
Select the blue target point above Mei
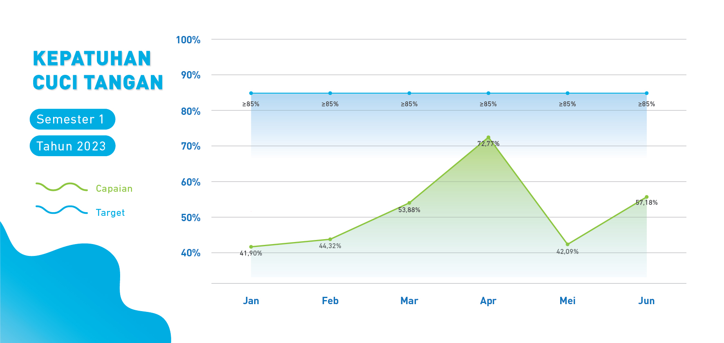tap(568, 93)
